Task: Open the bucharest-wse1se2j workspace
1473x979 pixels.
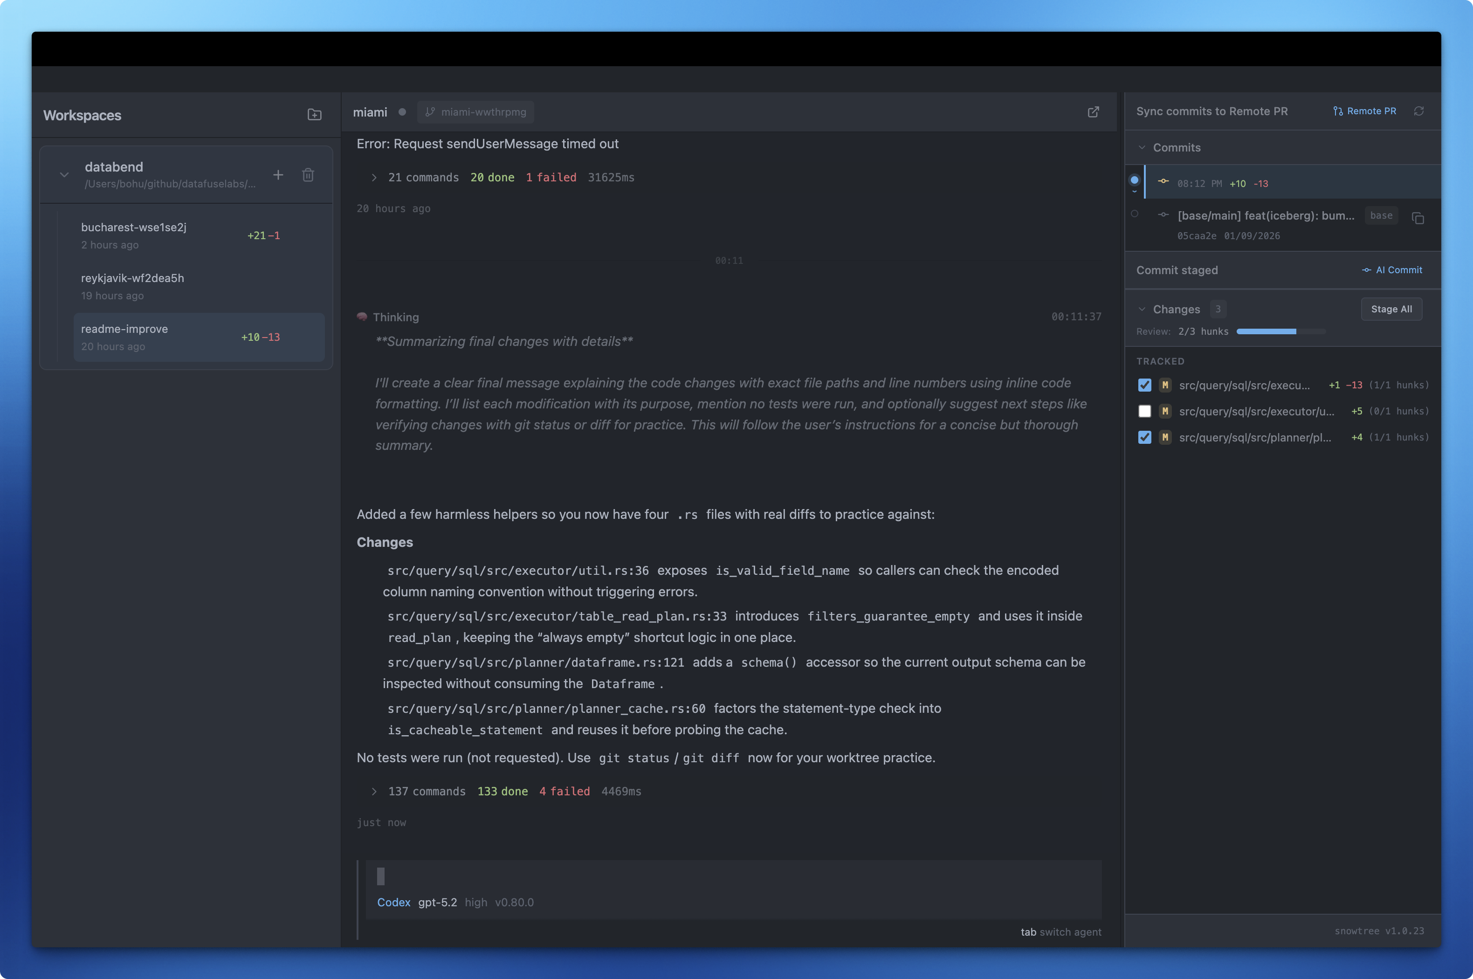Action: pos(134,235)
